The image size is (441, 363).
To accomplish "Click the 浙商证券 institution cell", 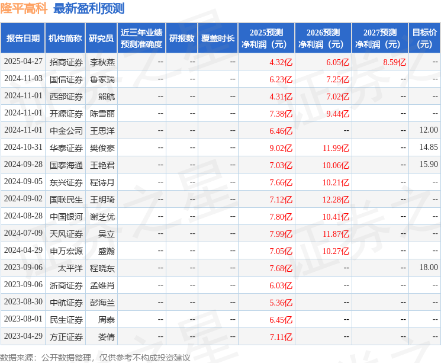I will [66, 285].
